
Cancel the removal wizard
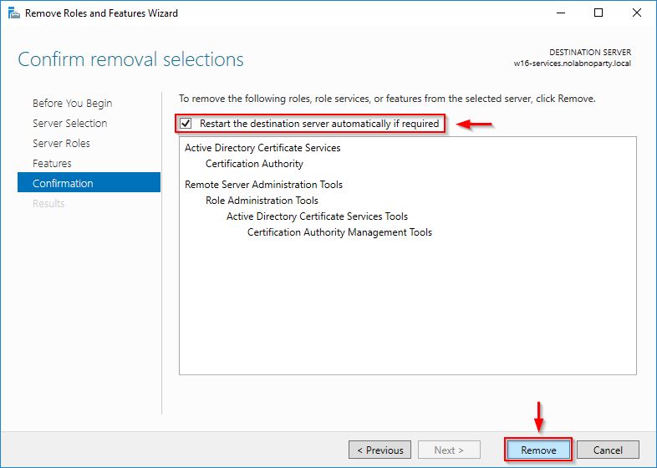coord(608,450)
